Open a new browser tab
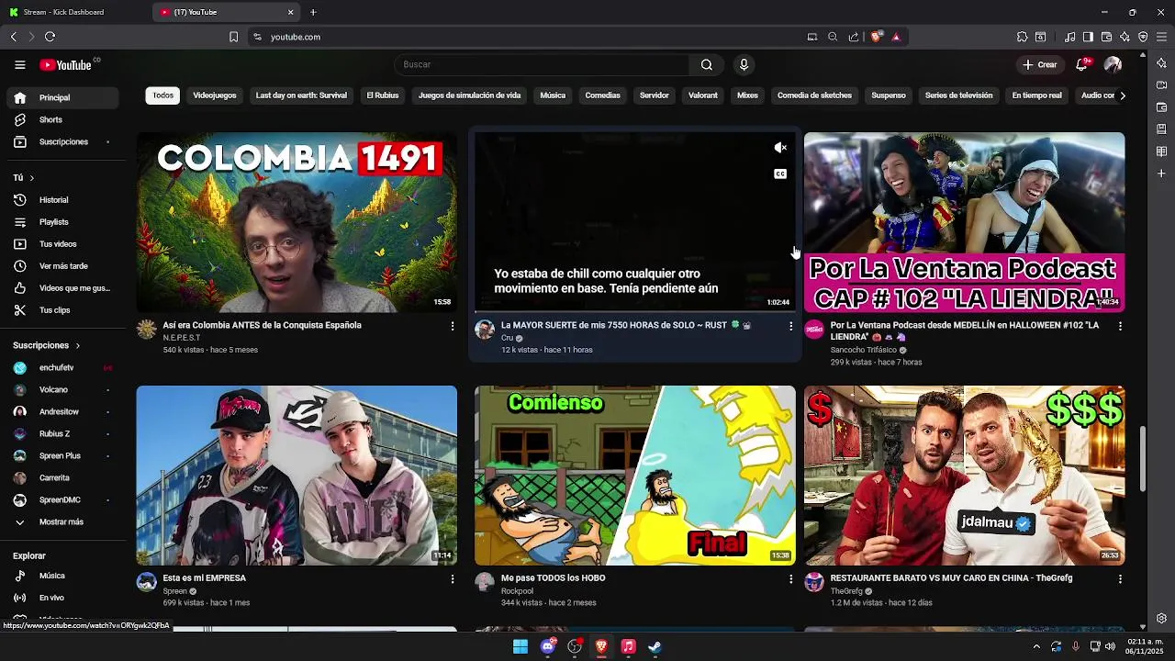Image resolution: width=1175 pixels, height=661 pixels. coord(313,12)
